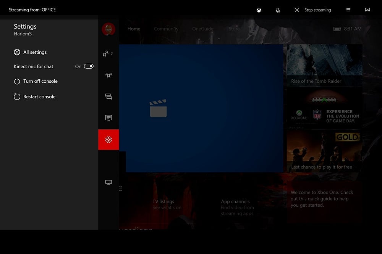Open the Party group icon in guide

(x=108, y=75)
